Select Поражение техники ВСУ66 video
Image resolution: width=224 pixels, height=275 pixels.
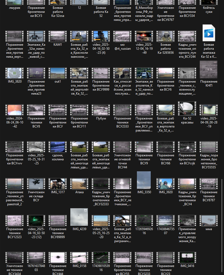(x=166, y=153)
